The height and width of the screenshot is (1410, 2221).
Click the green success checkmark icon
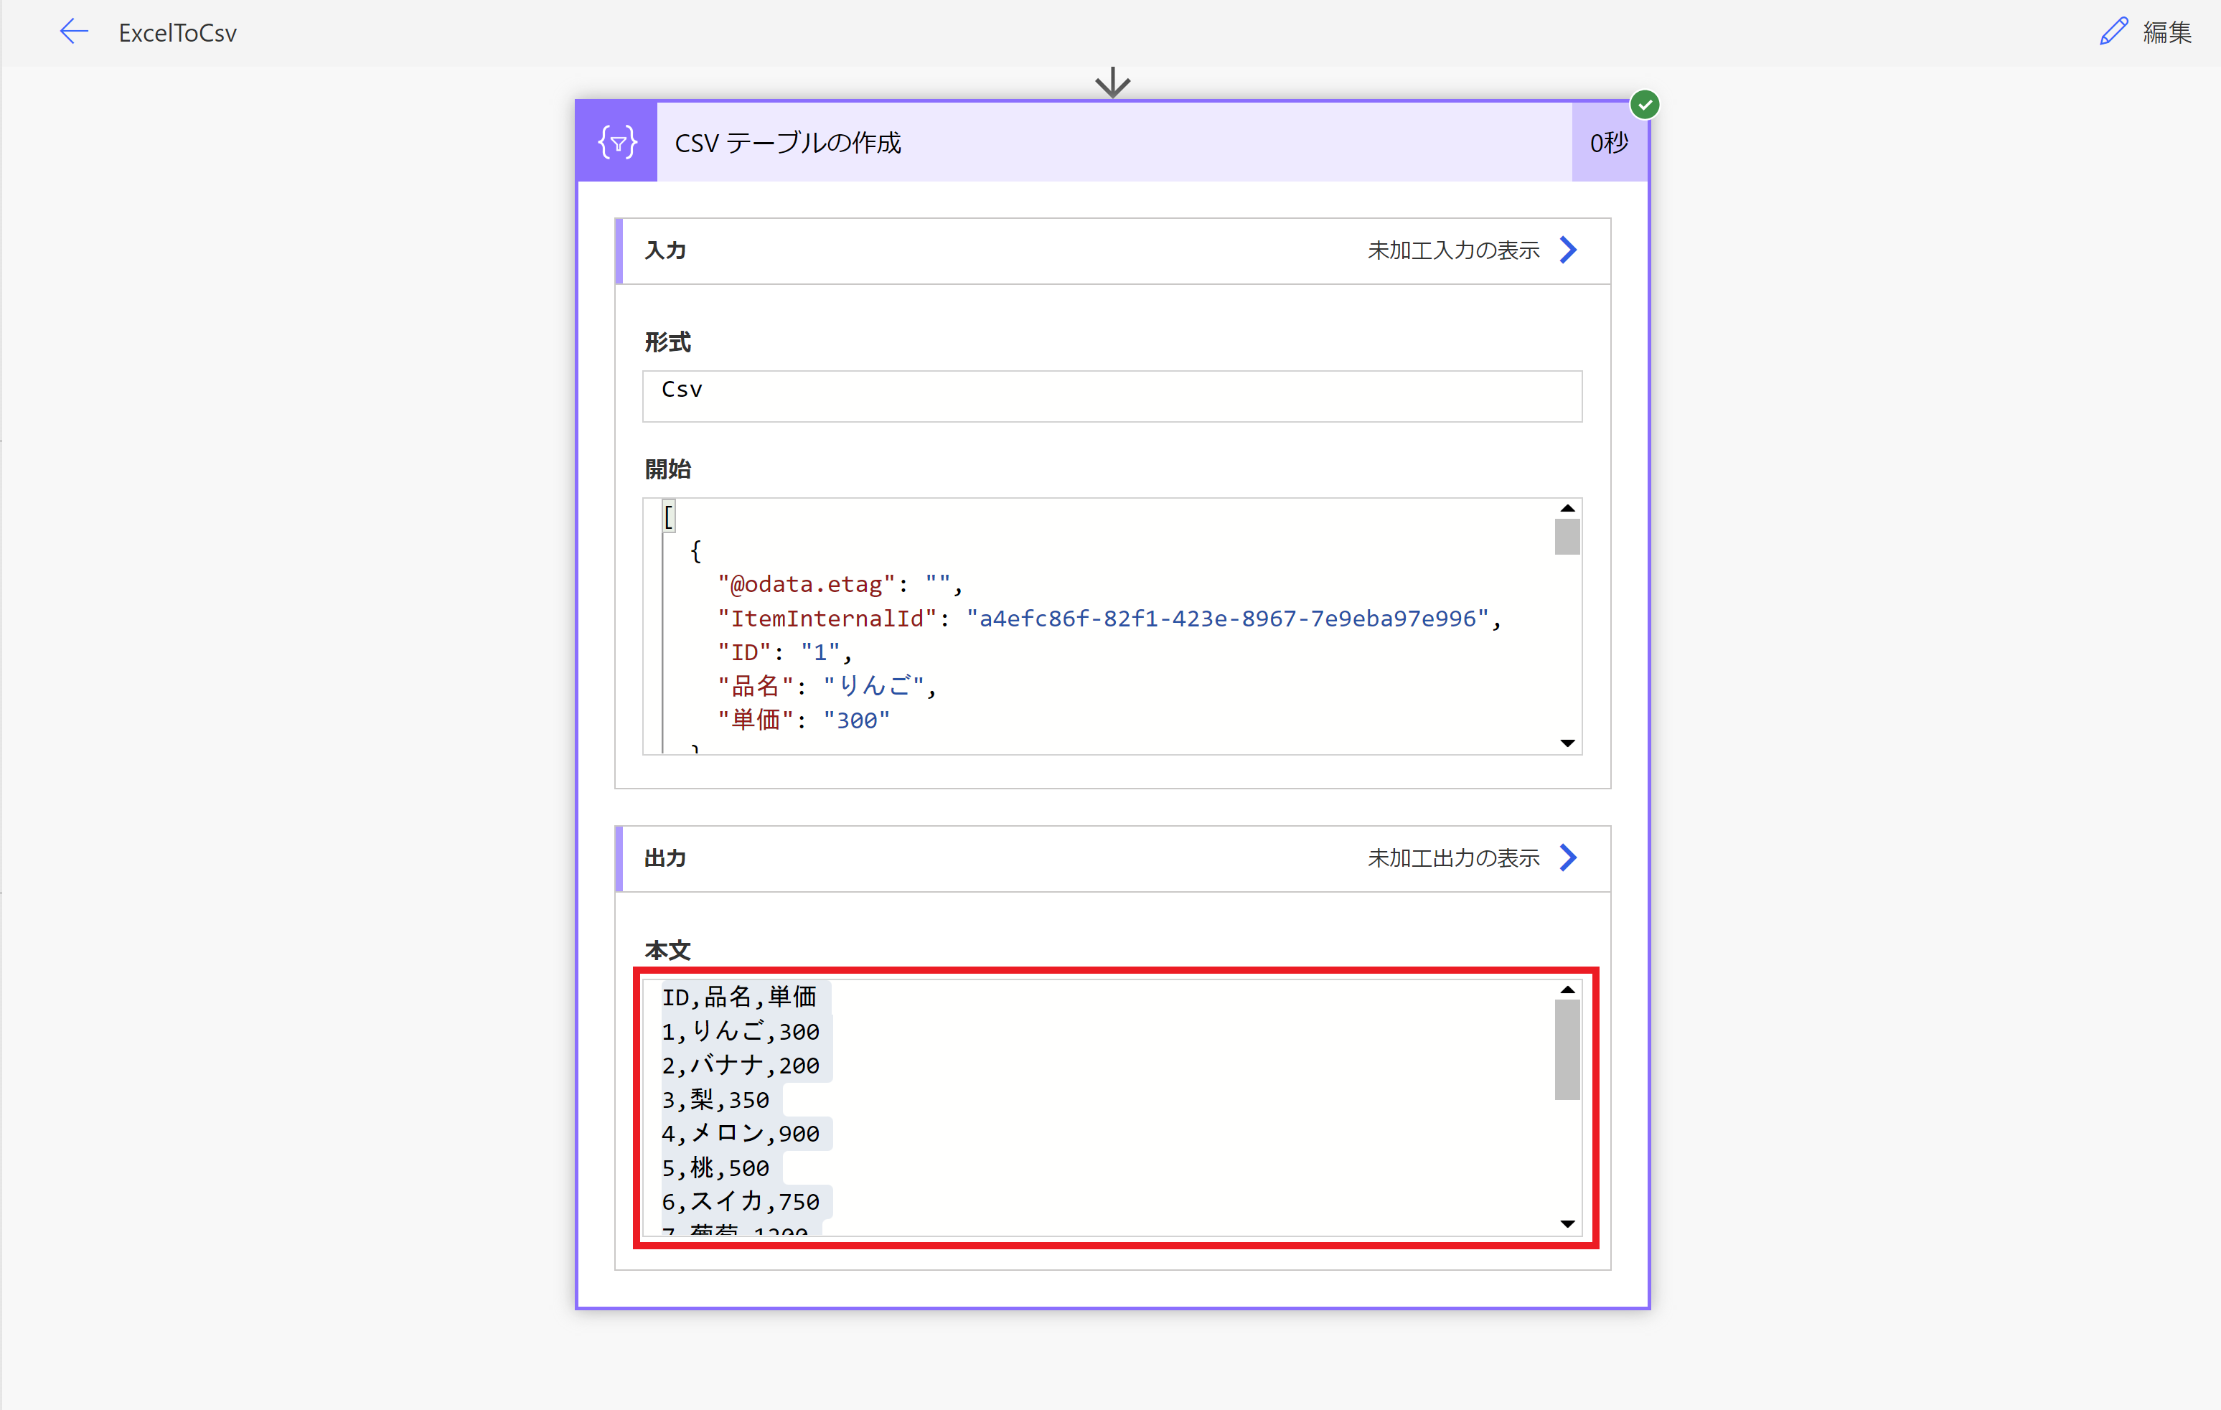point(1645,104)
